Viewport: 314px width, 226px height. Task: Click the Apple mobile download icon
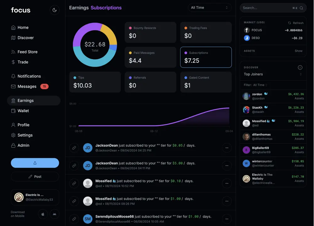pyautogui.click(x=43, y=214)
